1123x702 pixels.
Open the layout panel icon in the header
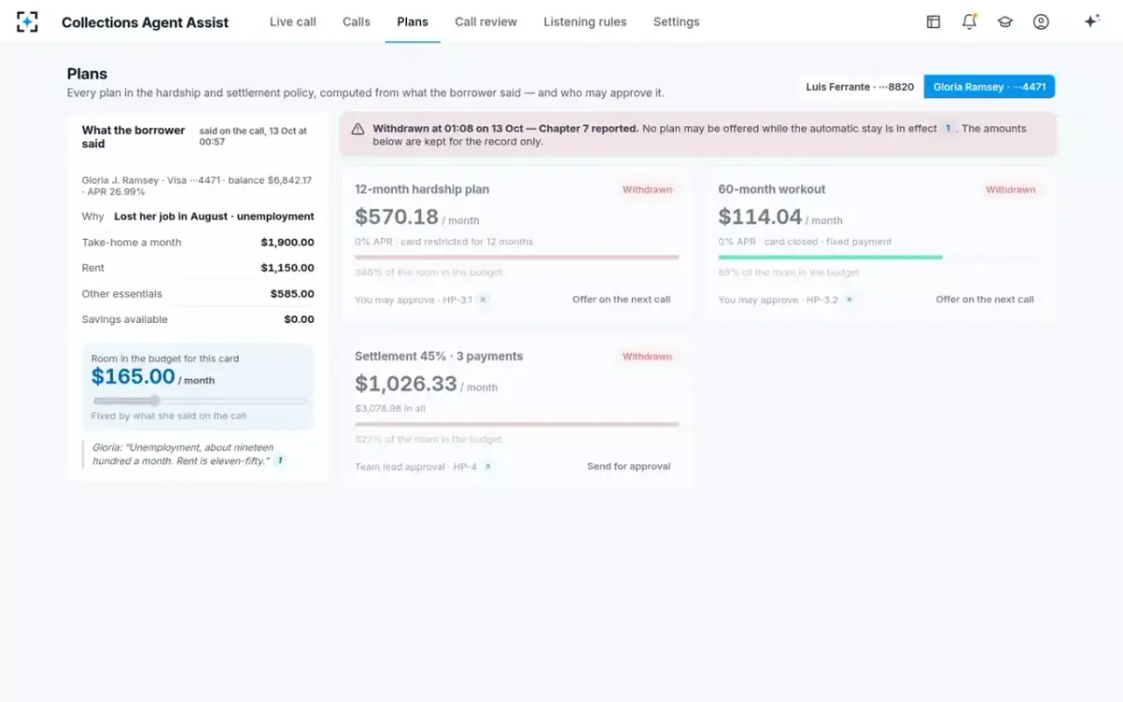(x=933, y=22)
